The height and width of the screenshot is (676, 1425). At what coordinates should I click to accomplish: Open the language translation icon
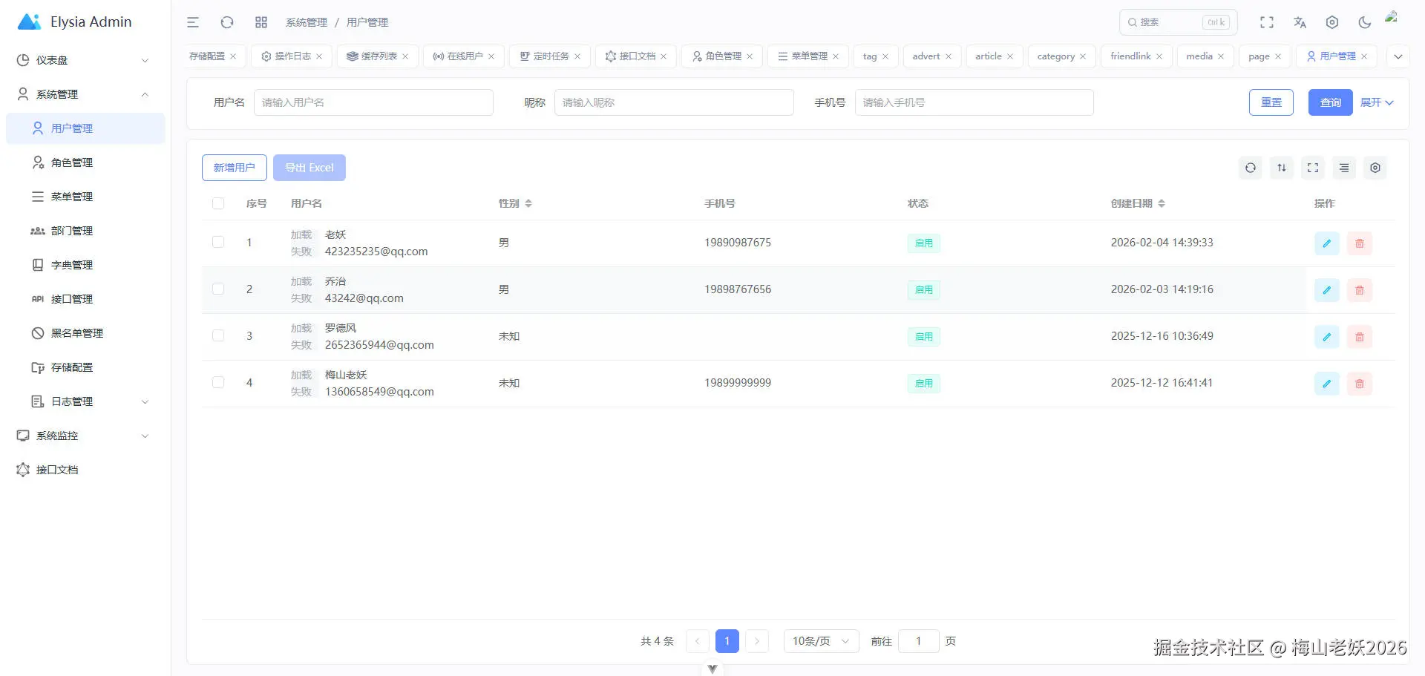[1300, 22]
